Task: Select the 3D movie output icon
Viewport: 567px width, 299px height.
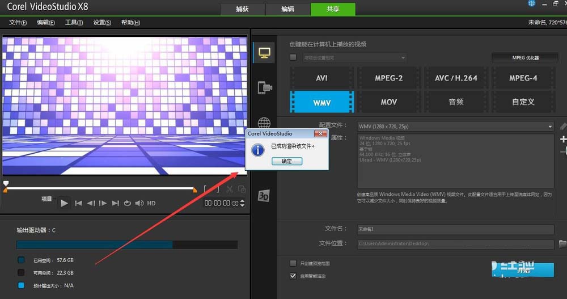Action: 264,196
